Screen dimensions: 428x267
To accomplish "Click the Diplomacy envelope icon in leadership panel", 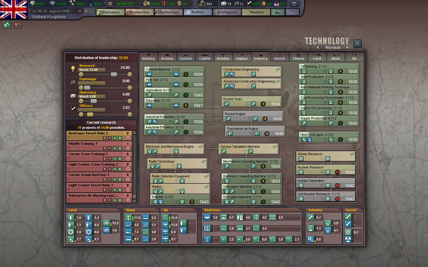I will click(x=73, y=96).
